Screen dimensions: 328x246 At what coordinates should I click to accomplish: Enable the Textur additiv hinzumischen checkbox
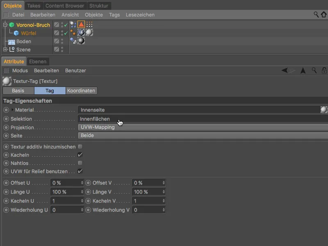tap(80, 147)
